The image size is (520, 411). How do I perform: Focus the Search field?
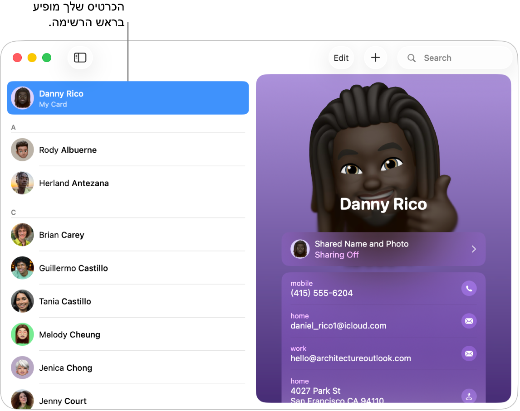tap(455, 58)
